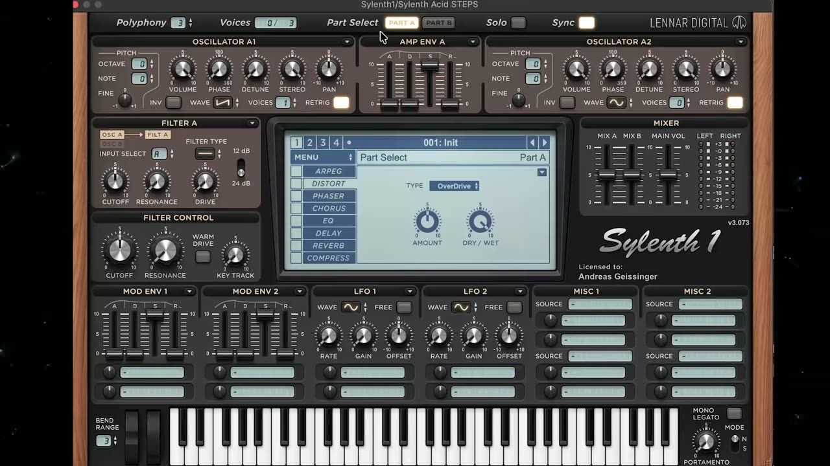
Task: Click the Oscillator A1 Detune knob
Action: point(255,69)
